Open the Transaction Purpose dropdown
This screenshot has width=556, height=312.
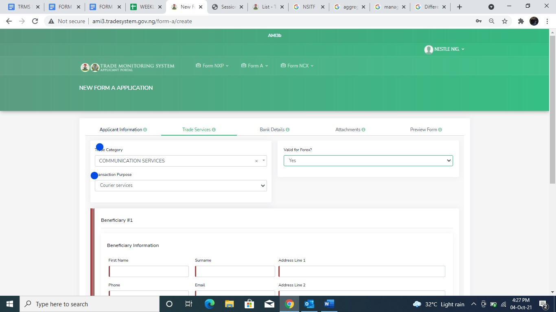[181, 185]
